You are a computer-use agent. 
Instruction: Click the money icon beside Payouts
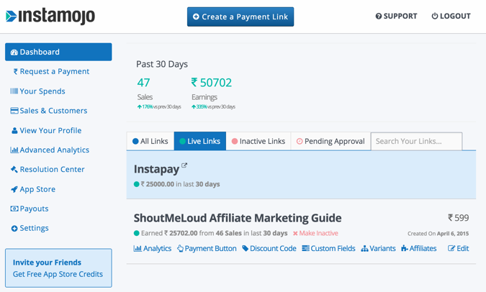click(14, 209)
